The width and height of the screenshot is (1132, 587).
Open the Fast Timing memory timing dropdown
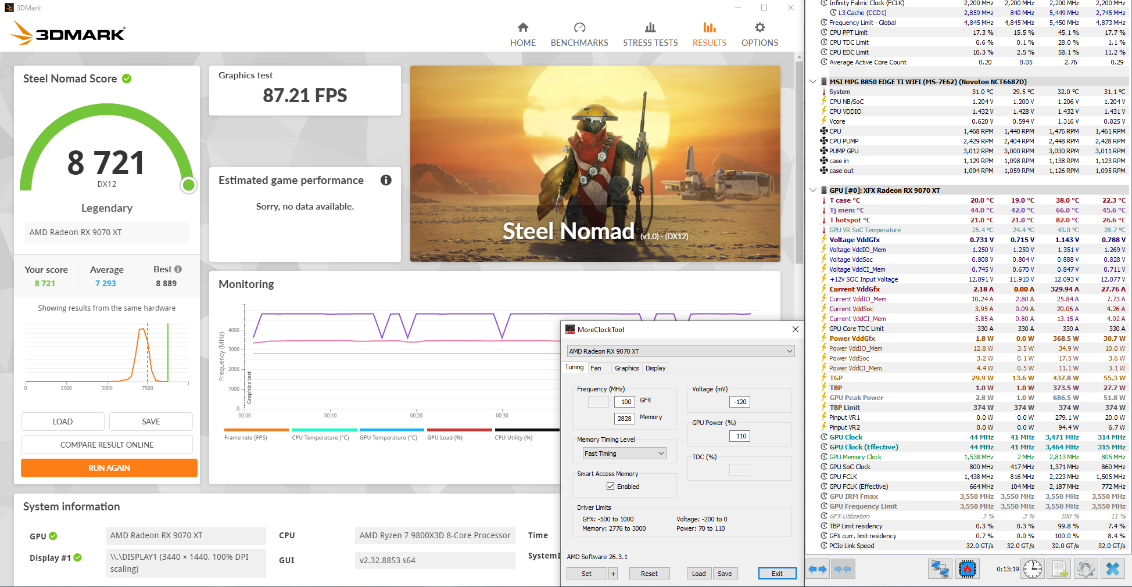pyautogui.click(x=625, y=453)
